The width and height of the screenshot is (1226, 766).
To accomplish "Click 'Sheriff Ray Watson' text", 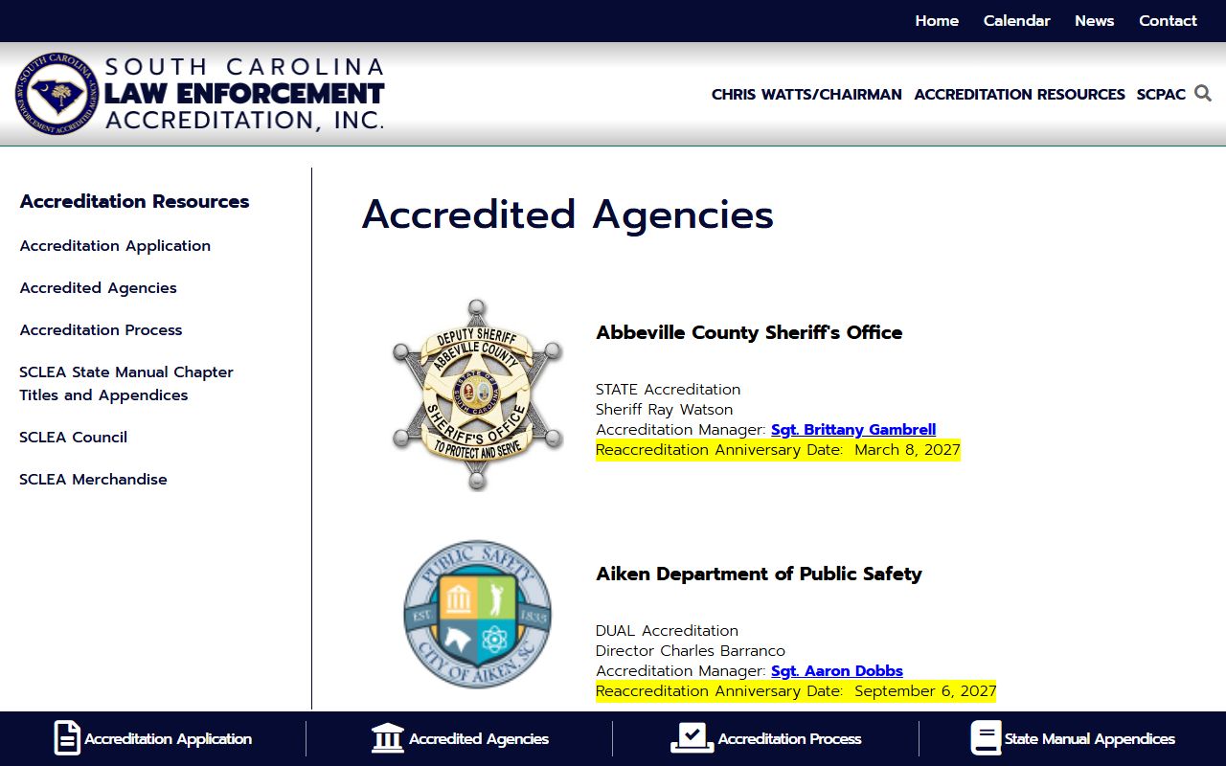I will tap(664, 409).
